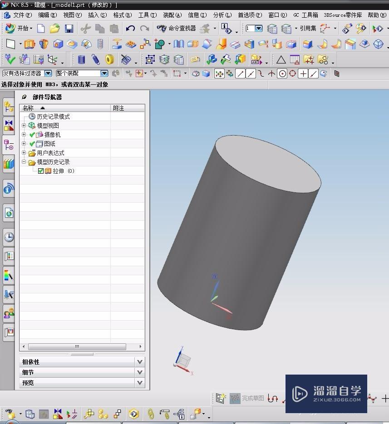Click the New file icon
Image resolution: width=389 pixels, height=424 pixels.
click(40, 29)
